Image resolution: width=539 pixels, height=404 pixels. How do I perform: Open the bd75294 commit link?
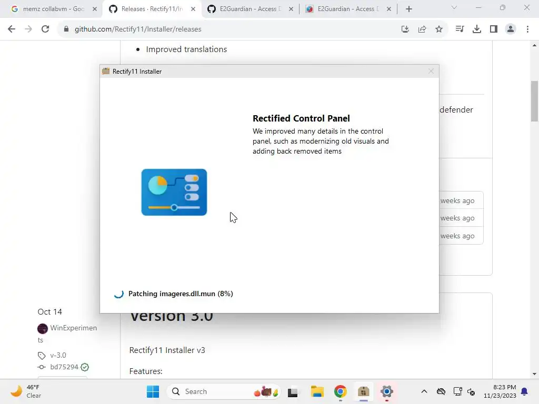tap(64, 367)
